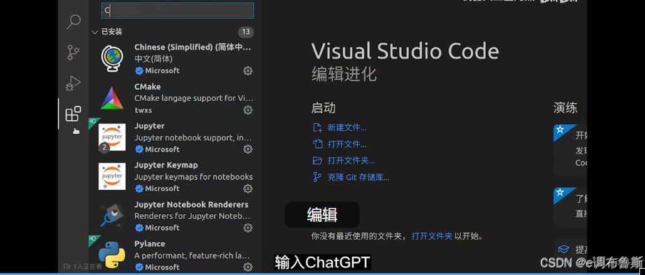The image size is (645, 275).
Task: Click the CMake triangle logo
Action: 112,98
